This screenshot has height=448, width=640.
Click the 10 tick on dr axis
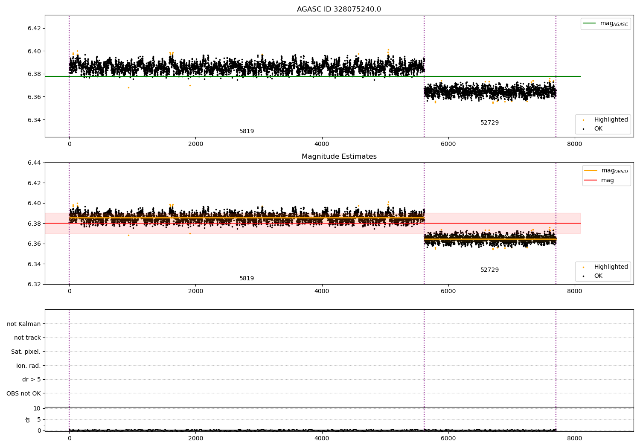(x=37, y=409)
